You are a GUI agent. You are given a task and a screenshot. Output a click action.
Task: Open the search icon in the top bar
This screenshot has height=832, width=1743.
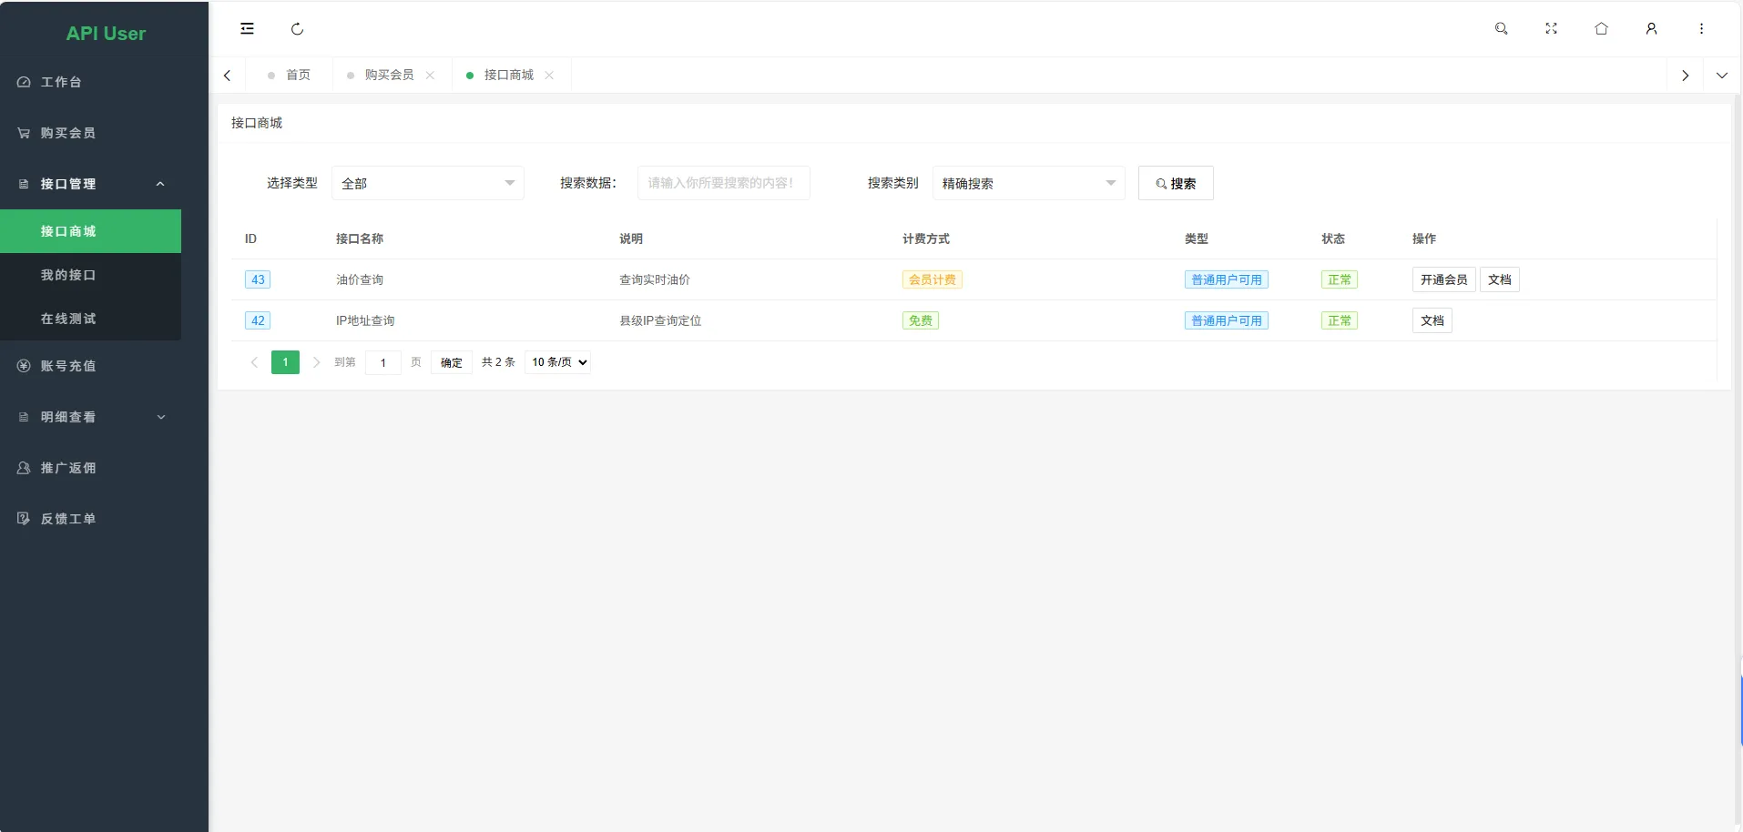click(x=1501, y=28)
